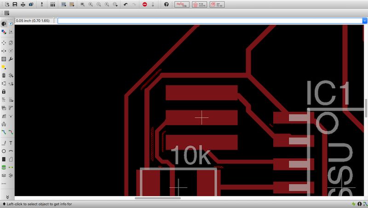Select the Delete trash tool
368x208 pixels.
coord(4,75)
